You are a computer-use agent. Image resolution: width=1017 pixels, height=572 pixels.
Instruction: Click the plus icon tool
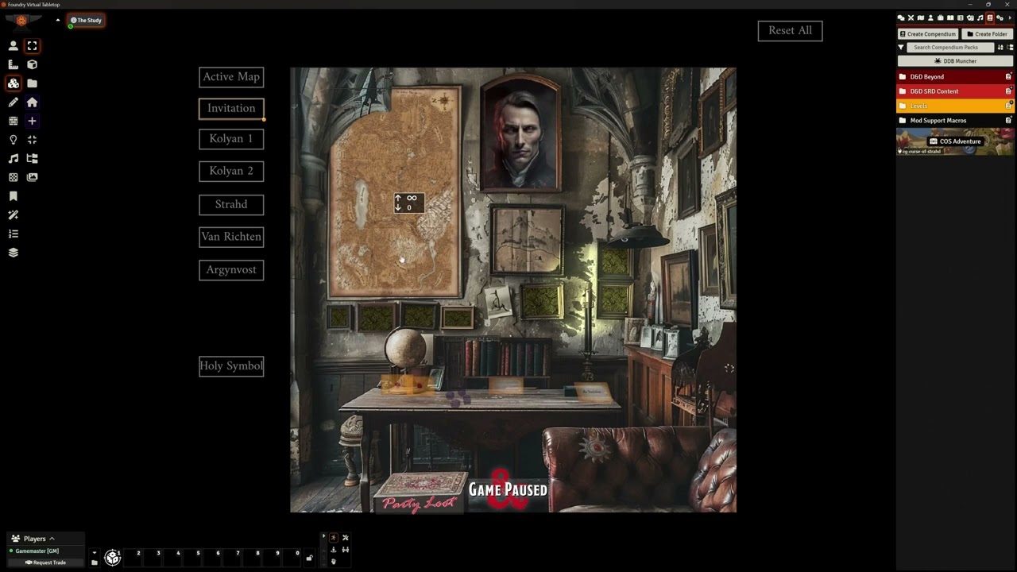[x=32, y=121]
